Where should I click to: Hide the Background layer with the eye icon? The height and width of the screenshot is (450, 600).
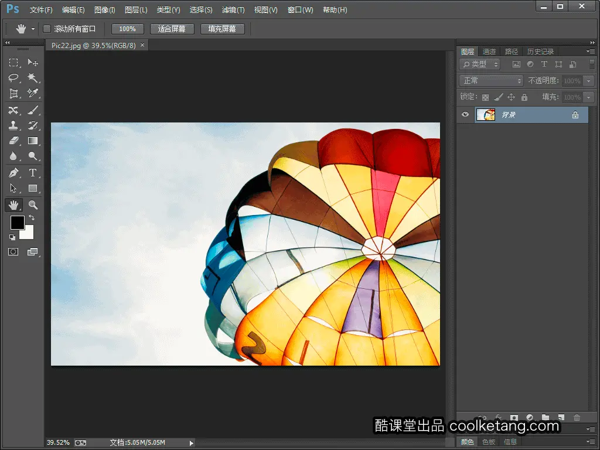tap(465, 114)
